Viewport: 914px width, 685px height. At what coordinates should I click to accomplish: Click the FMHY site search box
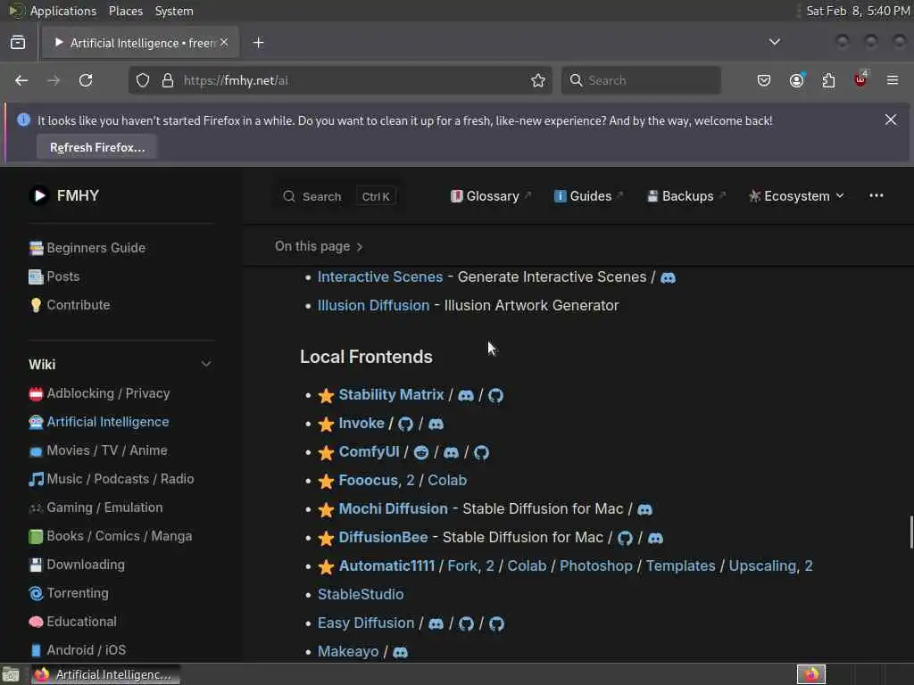coord(338,196)
